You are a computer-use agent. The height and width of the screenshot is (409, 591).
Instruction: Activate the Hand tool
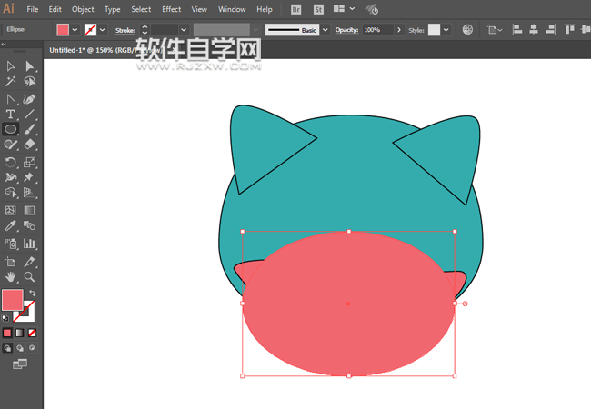point(11,276)
